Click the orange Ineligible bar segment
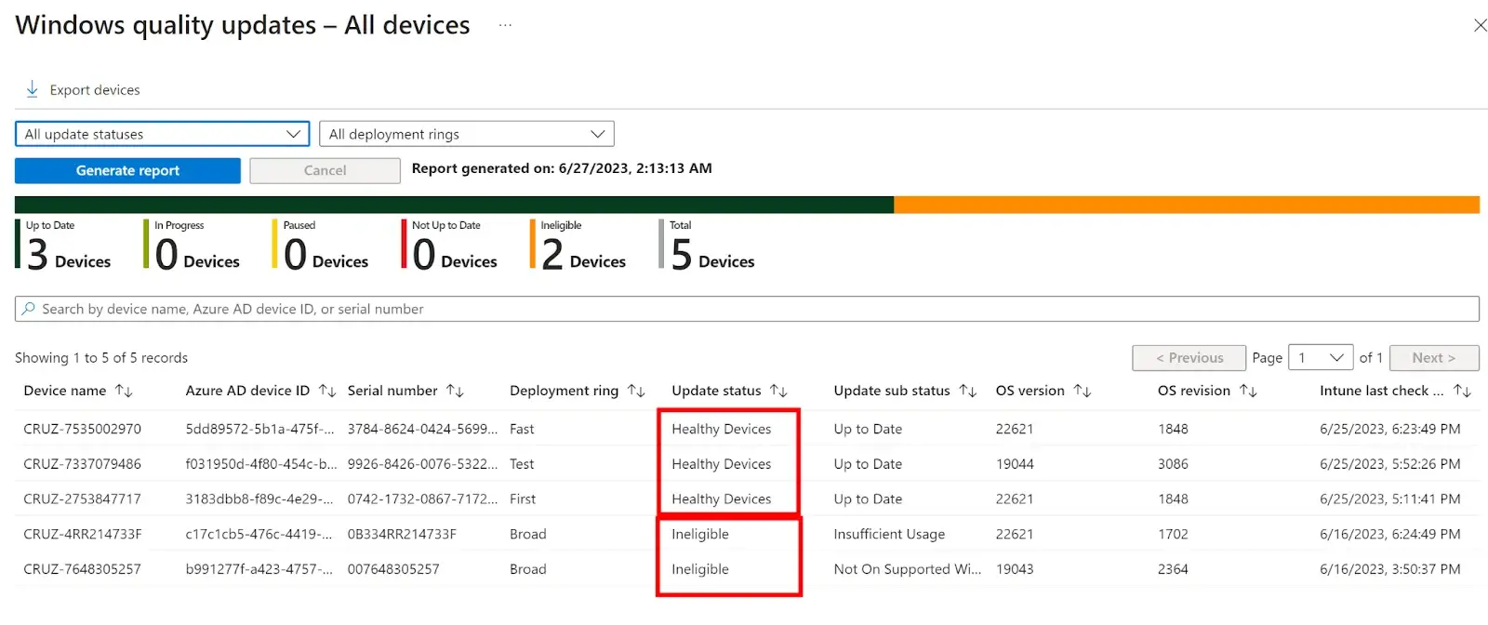Screen dimensions: 1488x625 [x=1187, y=205]
